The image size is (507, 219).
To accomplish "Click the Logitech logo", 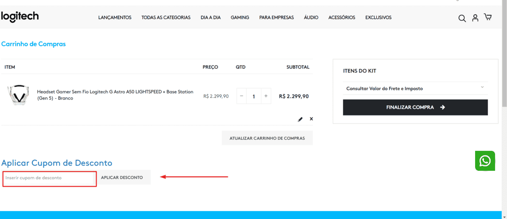I will [20, 16].
